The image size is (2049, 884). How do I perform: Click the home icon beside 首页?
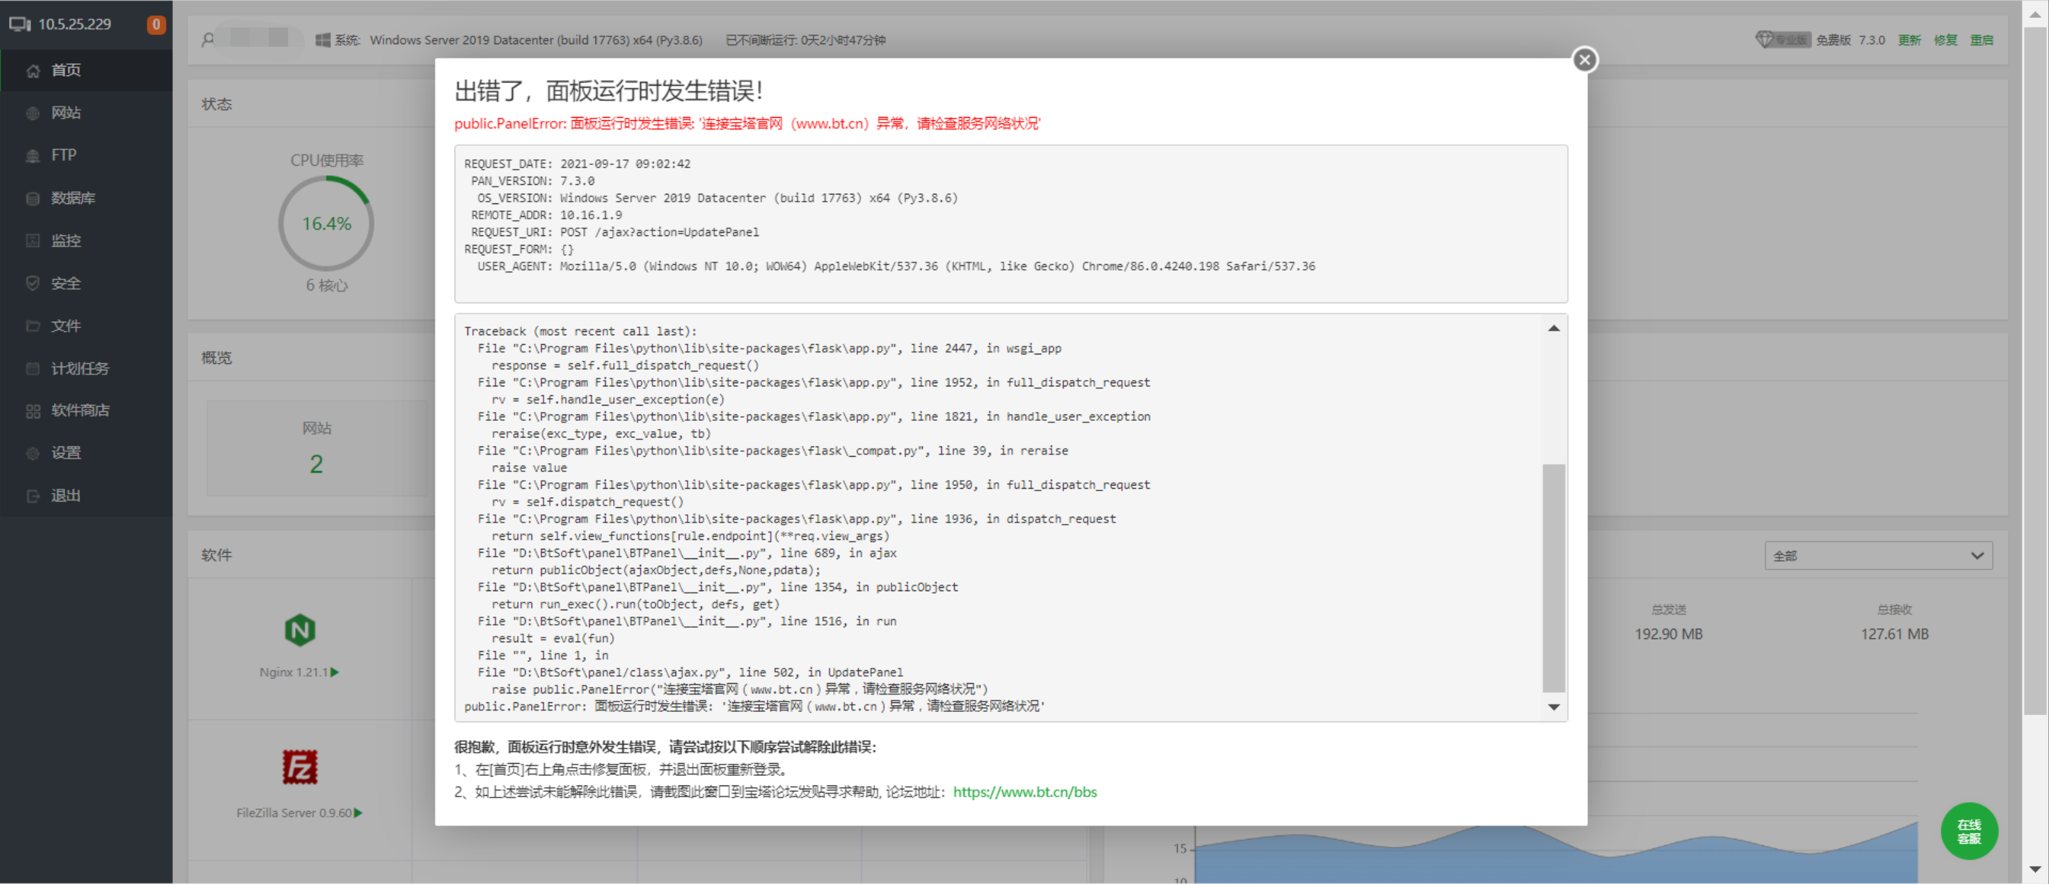(x=33, y=71)
